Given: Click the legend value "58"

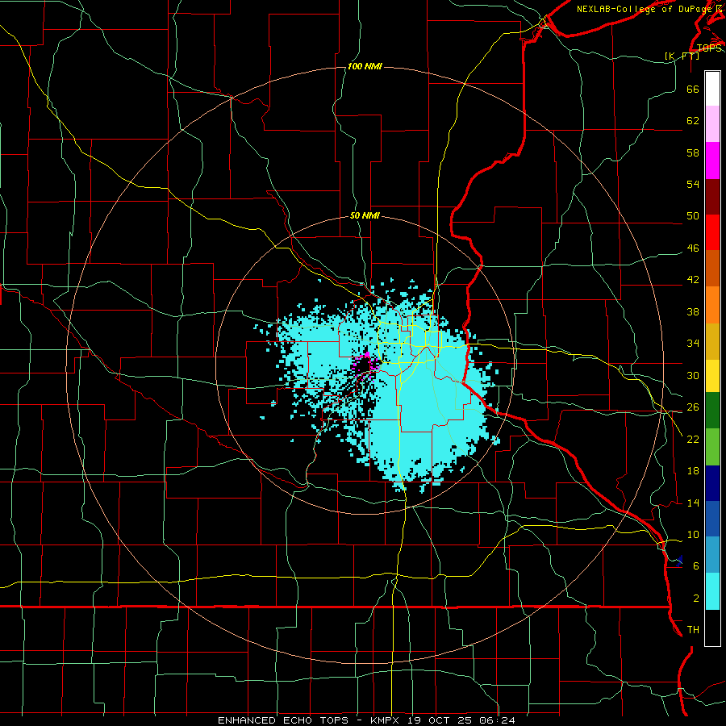Looking at the screenshot, I should tap(693, 152).
